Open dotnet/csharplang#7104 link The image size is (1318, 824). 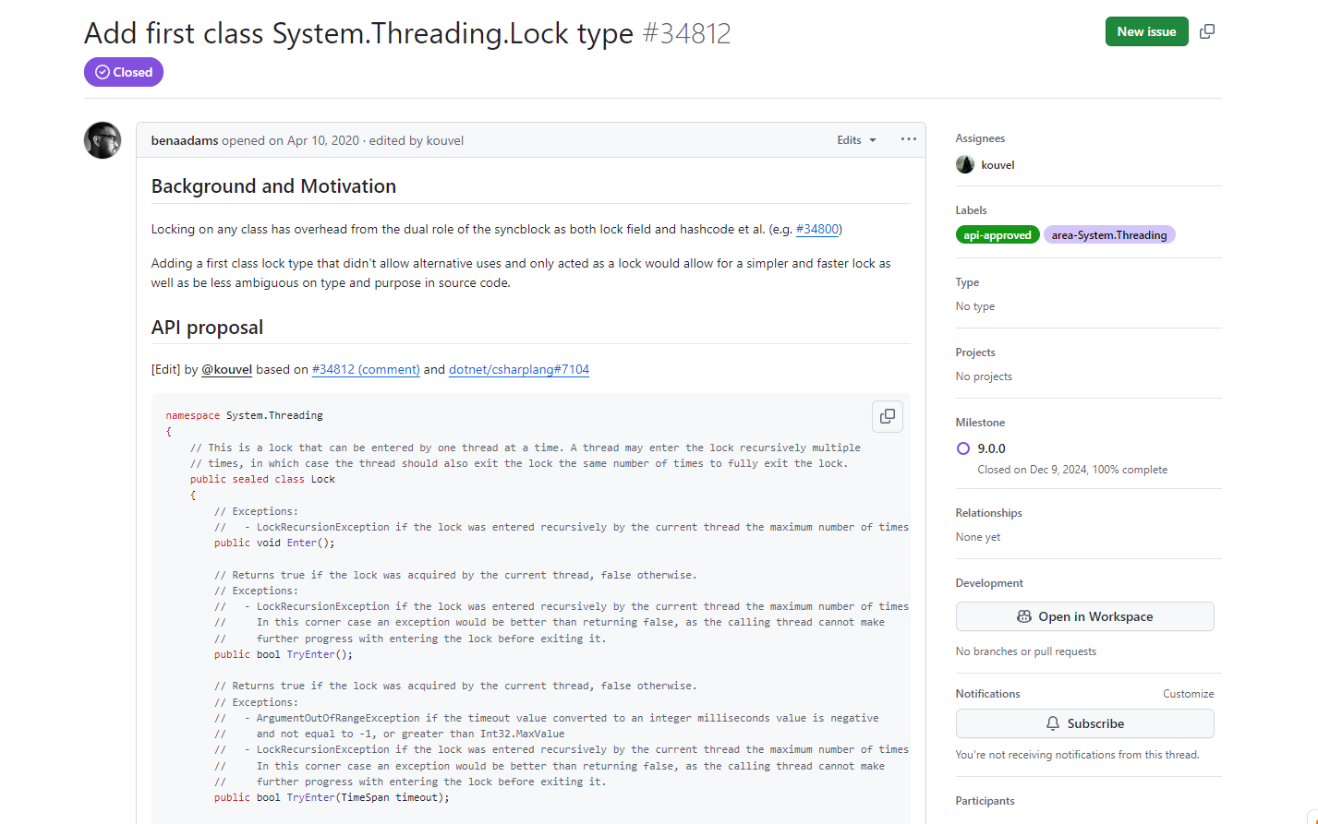click(x=519, y=369)
